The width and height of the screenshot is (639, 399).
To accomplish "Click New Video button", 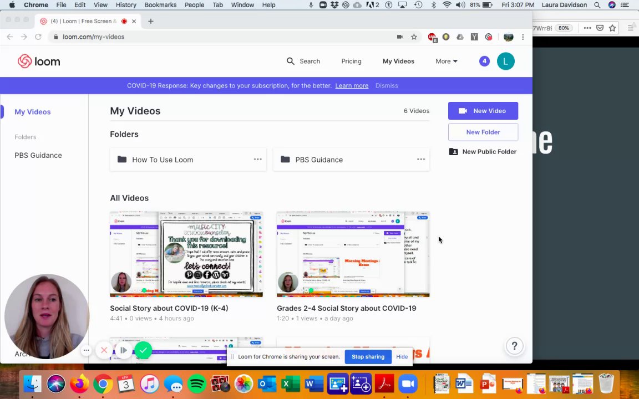I will [x=483, y=111].
